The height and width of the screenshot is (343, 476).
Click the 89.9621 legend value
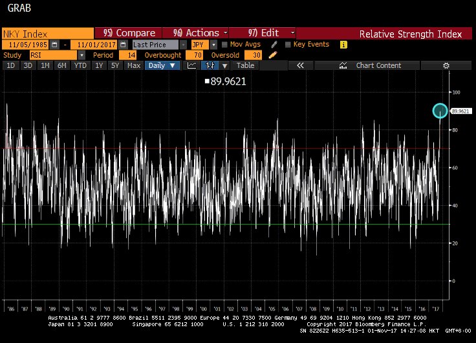[x=228, y=82]
